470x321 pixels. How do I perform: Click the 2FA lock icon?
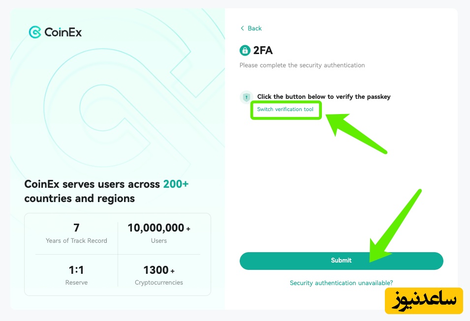click(x=245, y=50)
